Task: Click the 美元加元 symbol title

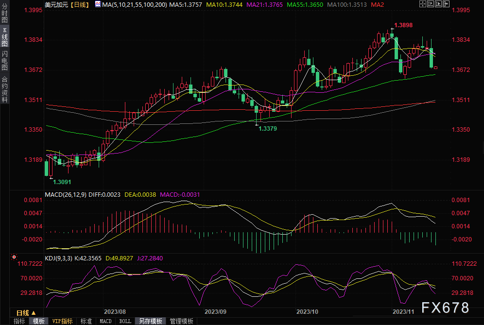Action: [56, 4]
